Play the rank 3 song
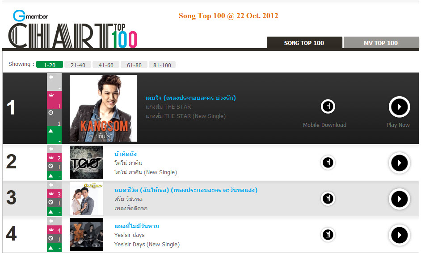Screen dimensions: 421x253 [399, 199]
